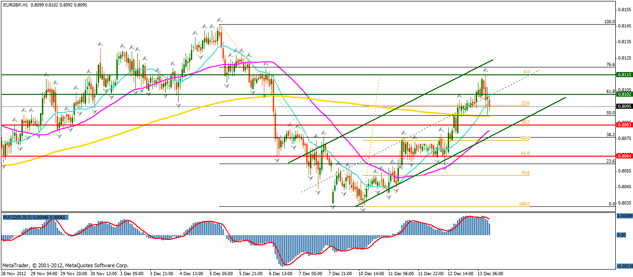
Task: Click the black Fibonacci 76.6 level label
Action: [x=611, y=65]
